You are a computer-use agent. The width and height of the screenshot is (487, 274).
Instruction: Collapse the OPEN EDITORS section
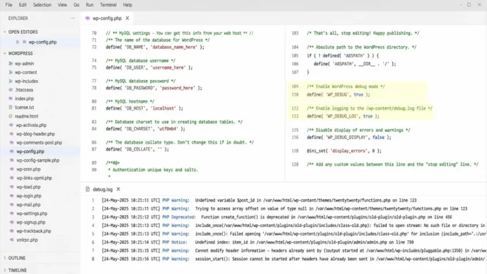point(4,32)
